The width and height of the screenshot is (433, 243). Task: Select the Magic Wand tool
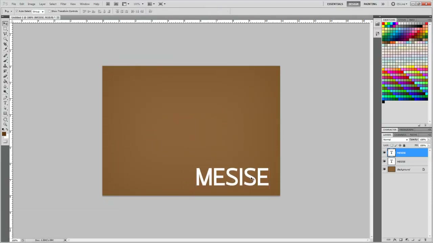[x=5, y=39]
